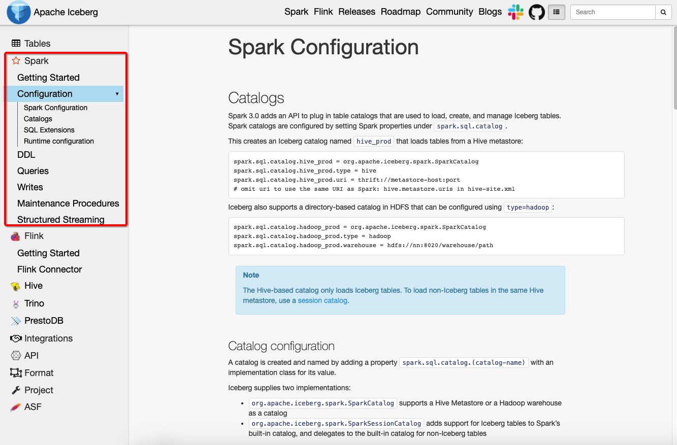Focus the Search input field

tap(613, 12)
